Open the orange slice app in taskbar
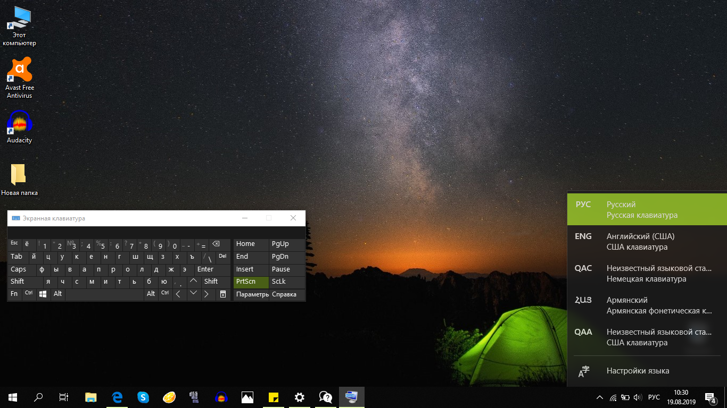This screenshot has height=408, width=727. point(169,397)
